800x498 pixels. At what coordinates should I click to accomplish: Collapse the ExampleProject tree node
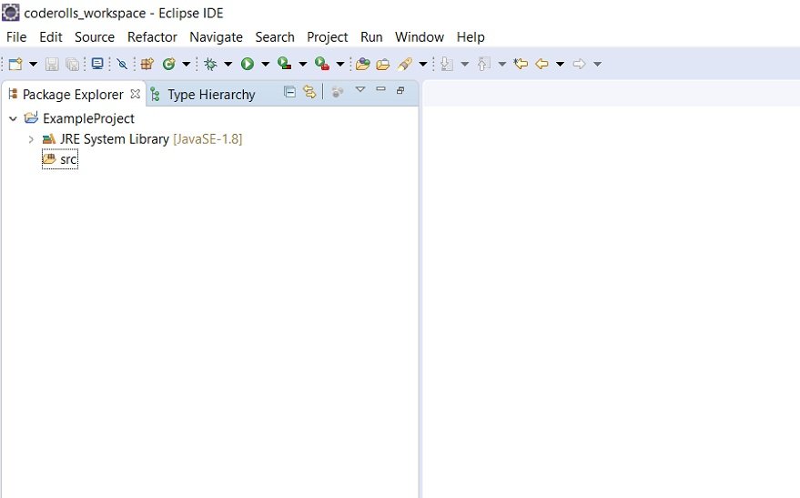(14, 118)
